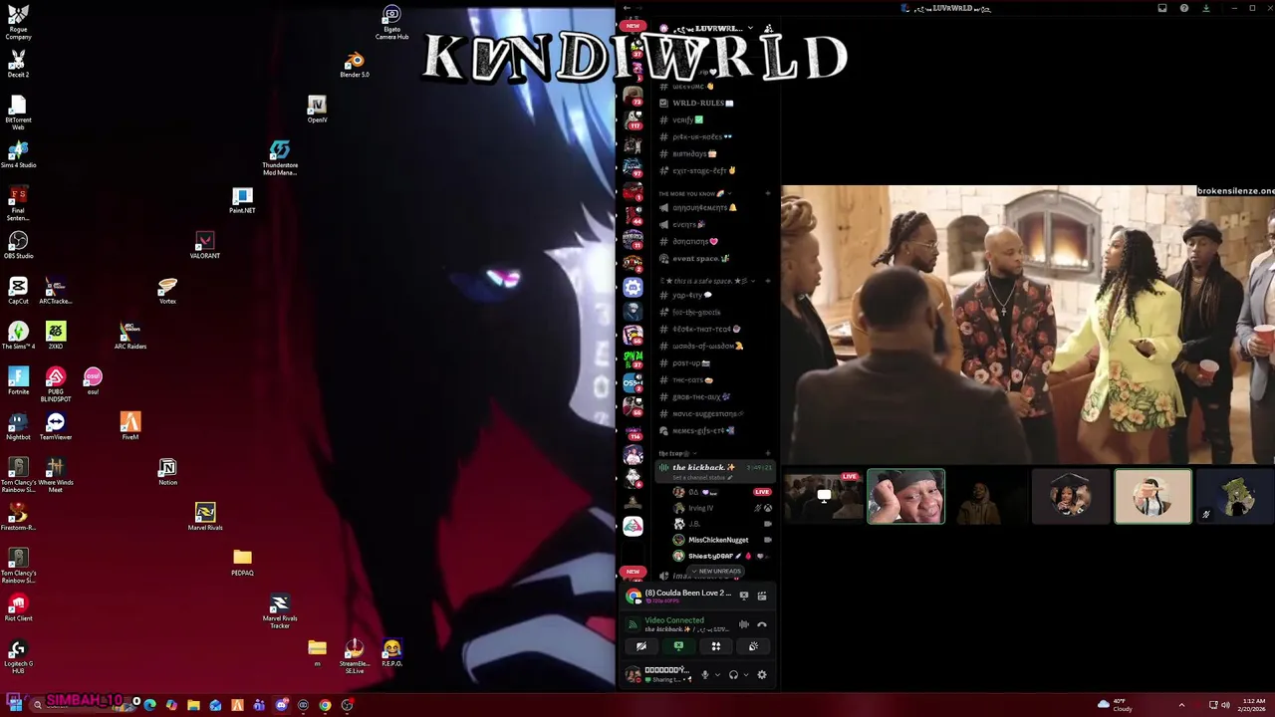Open Discord from the Windows taskbar
1275x717 pixels.
pyautogui.click(x=281, y=705)
